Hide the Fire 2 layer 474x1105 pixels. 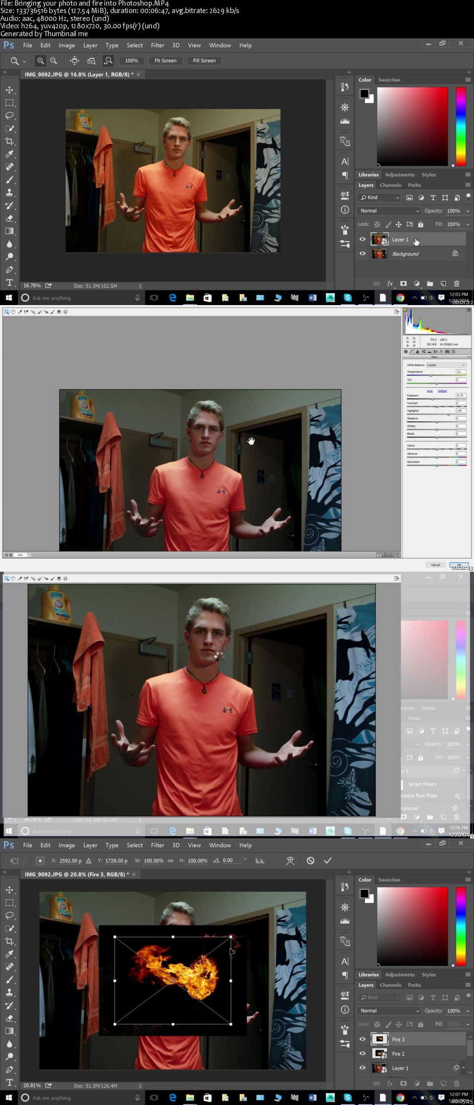pos(362,1054)
